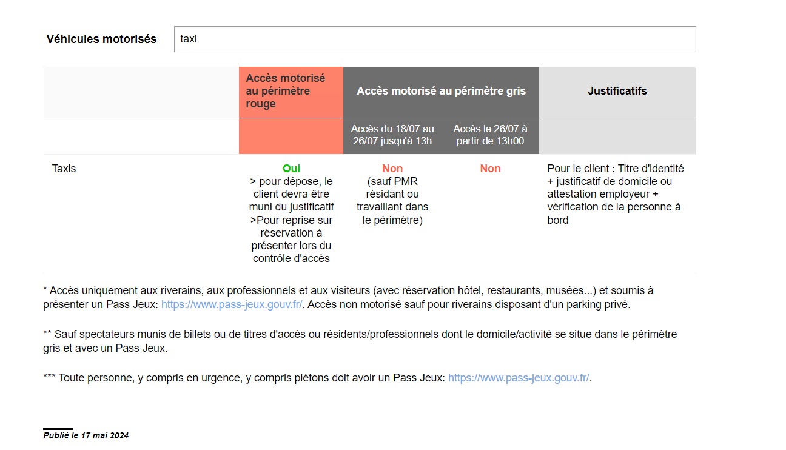Click the "Non" above the PMR exception
The width and height of the screenshot is (786, 450).
click(x=392, y=169)
